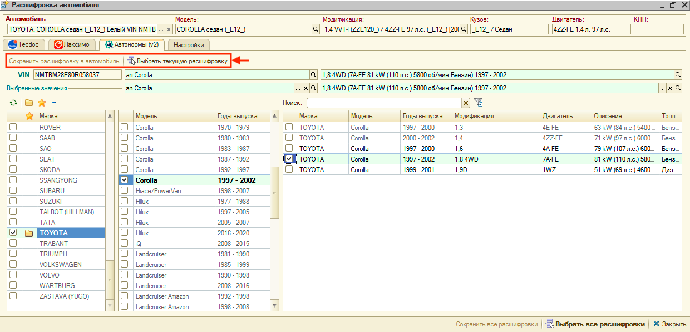The height and width of the screenshot is (332, 690).
Task: Click the window title bar app icon
Action: tap(6, 5)
